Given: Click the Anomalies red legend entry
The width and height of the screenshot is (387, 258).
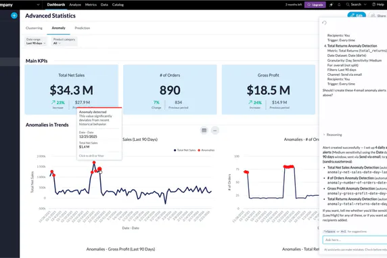Looking at the screenshot, I should click(206, 150).
